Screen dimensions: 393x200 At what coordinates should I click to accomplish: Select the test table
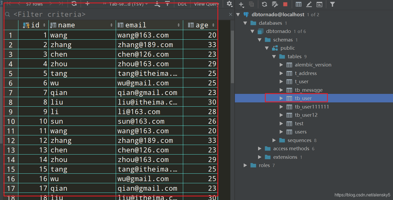coord(299,124)
